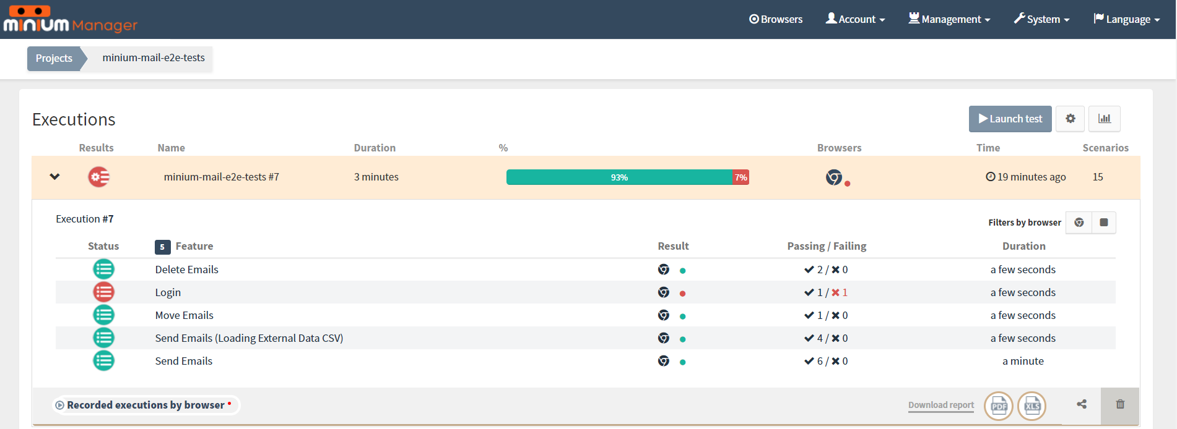Viewport: 1177px width, 429px height.
Task: Click Move Emails feature status icon
Action: click(x=103, y=315)
